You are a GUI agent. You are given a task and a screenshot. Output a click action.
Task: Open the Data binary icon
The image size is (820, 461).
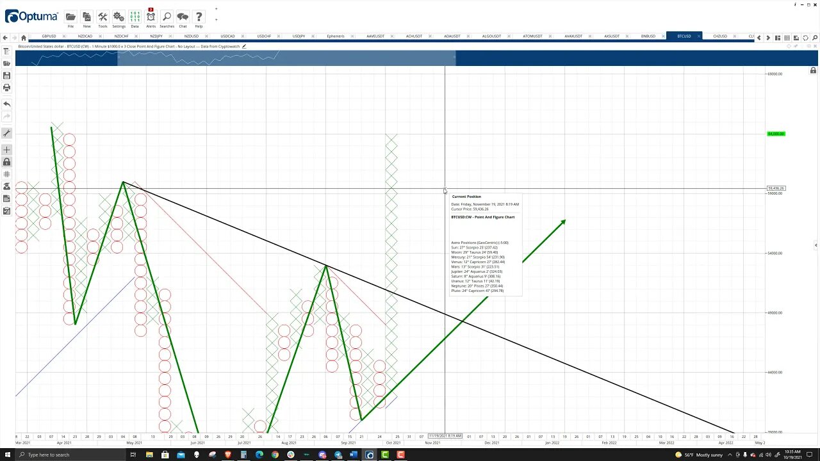coord(135,17)
